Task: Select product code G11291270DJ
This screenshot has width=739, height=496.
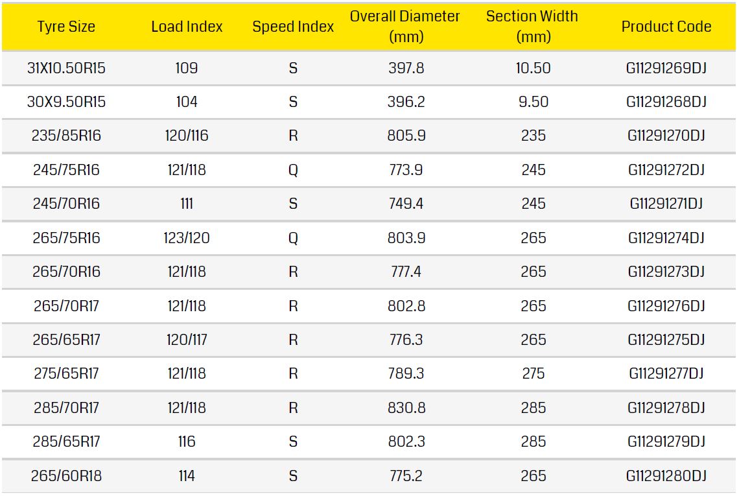Action: [x=666, y=136]
